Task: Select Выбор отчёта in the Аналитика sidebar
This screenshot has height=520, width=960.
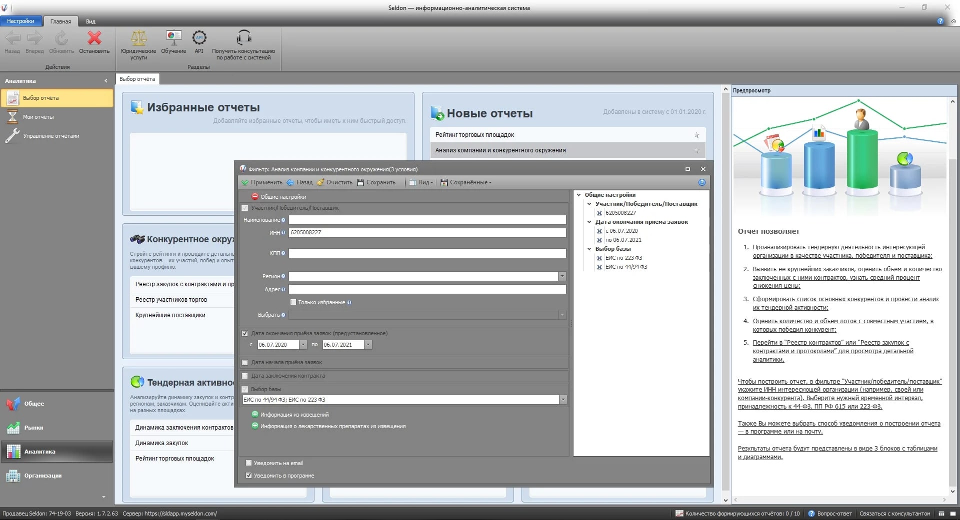Action: pos(57,98)
